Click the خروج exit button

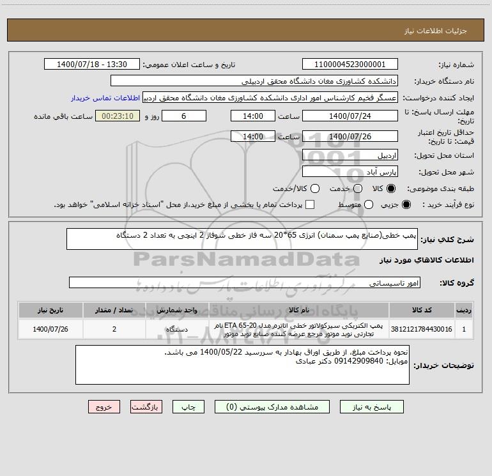pyautogui.click(x=104, y=407)
